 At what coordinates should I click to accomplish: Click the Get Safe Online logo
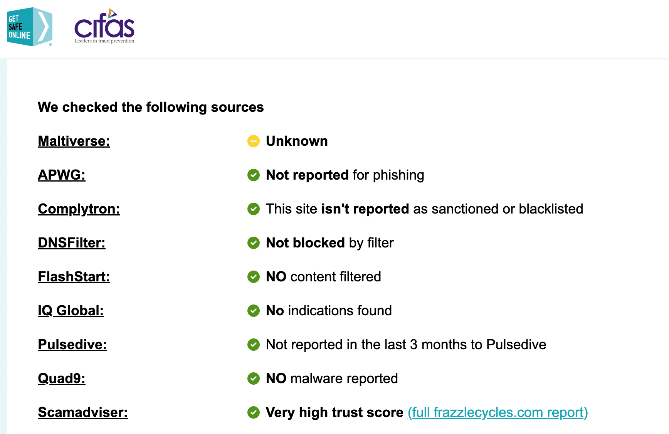pyautogui.click(x=30, y=27)
